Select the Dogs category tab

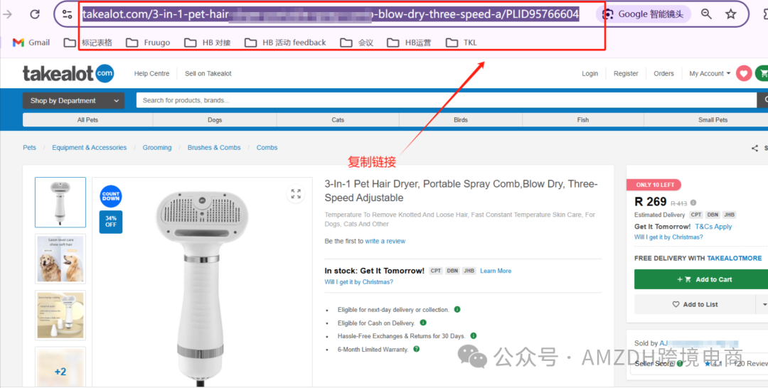click(215, 120)
